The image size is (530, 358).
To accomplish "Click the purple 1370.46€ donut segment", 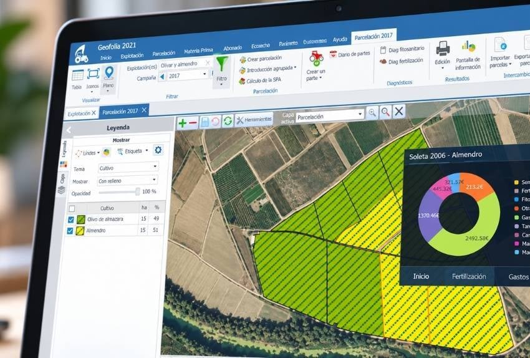I will pos(428,215).
